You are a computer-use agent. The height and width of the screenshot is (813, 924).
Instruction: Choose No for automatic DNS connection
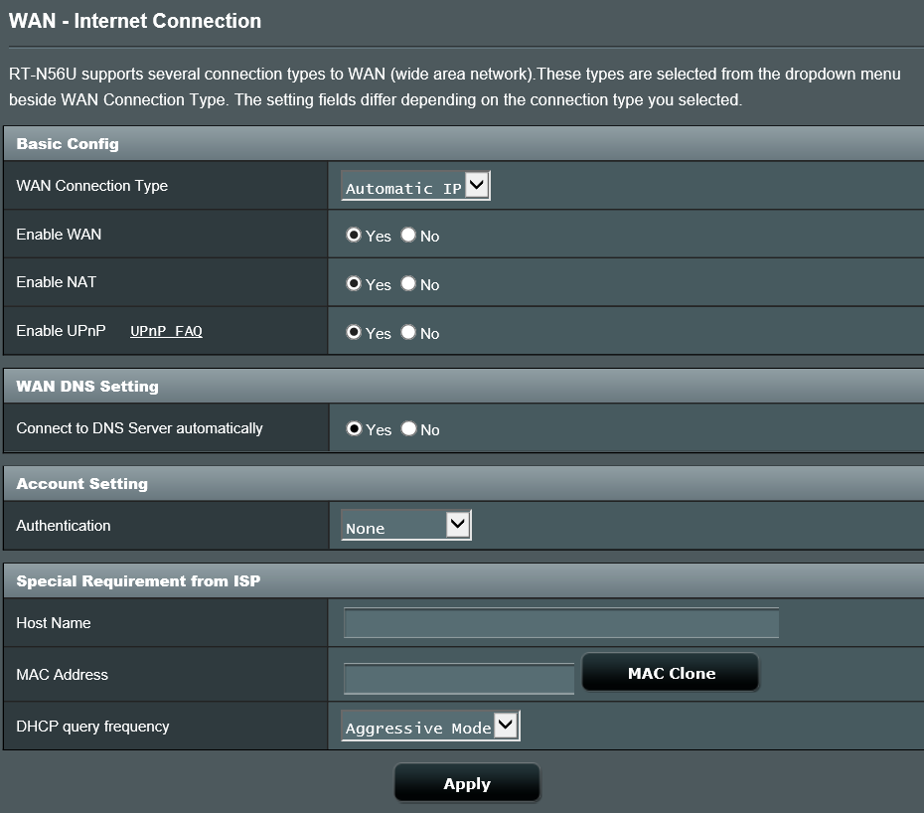click(x=407, y=429)
